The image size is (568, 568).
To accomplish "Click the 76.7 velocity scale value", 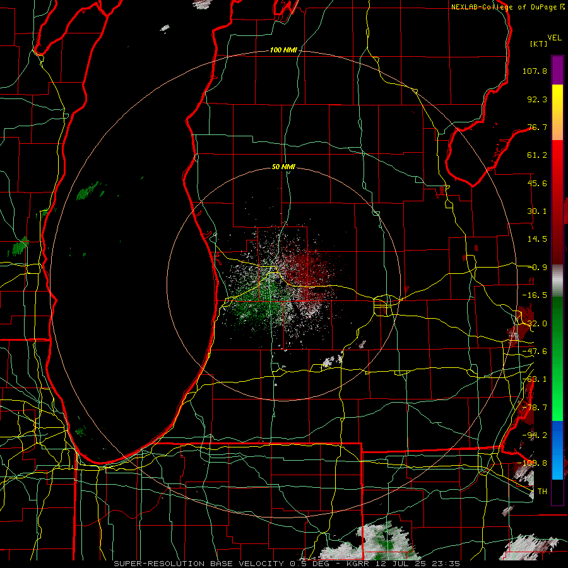I will (x=537, y=127).
